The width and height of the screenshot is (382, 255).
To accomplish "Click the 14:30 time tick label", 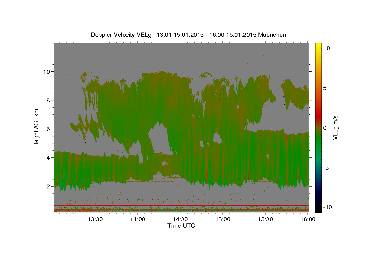I will click(180, 219).
